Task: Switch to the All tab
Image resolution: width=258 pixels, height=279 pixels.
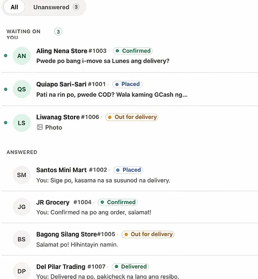Action: (14, 7)
